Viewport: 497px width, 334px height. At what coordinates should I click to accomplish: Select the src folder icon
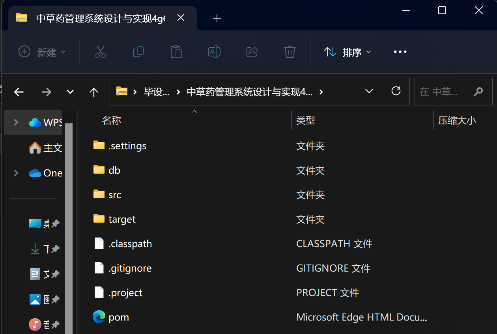tap(99, 194)
